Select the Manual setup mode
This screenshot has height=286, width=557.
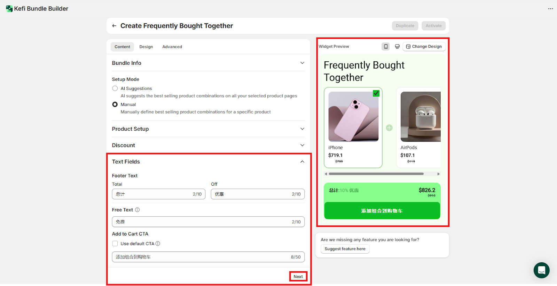(x=115, y=105)
